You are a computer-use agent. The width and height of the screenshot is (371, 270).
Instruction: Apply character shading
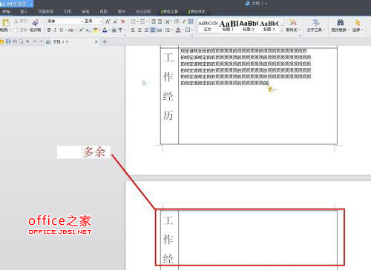[x=114, y=30]
